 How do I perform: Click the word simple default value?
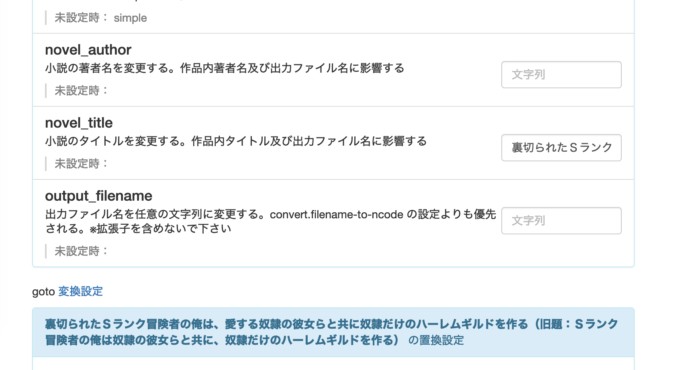tap(130, 18)
